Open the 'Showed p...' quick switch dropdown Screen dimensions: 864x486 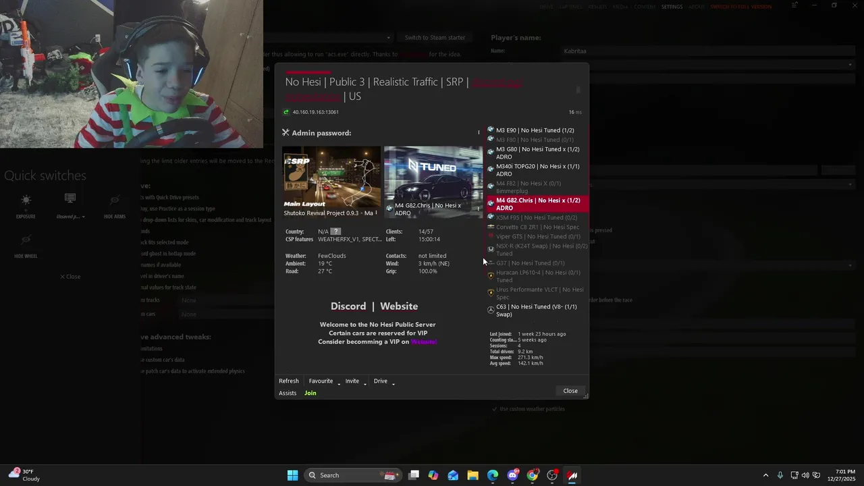tap(70, 217)
